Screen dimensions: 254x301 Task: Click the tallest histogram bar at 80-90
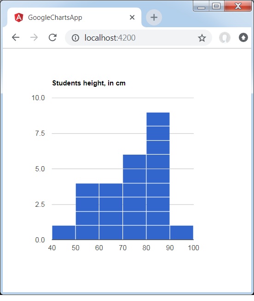click(158, 176)
